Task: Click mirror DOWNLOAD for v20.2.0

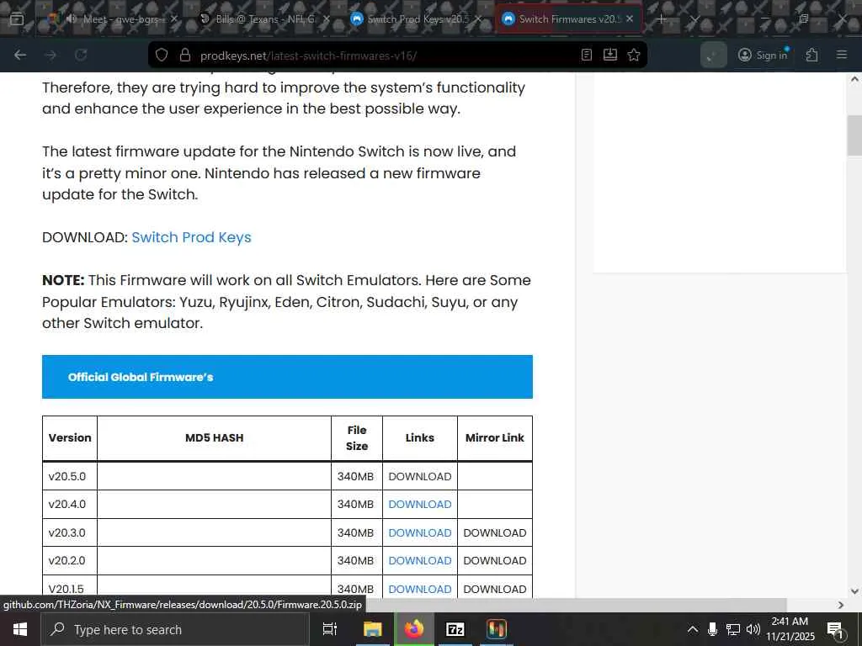Action: click(x=495, y=560)
